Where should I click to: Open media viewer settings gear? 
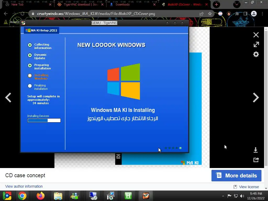256,54
